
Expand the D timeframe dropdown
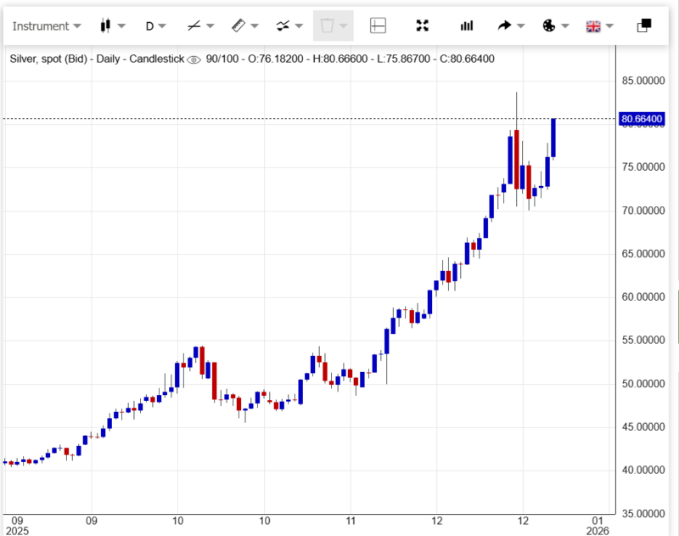(155, 25)
